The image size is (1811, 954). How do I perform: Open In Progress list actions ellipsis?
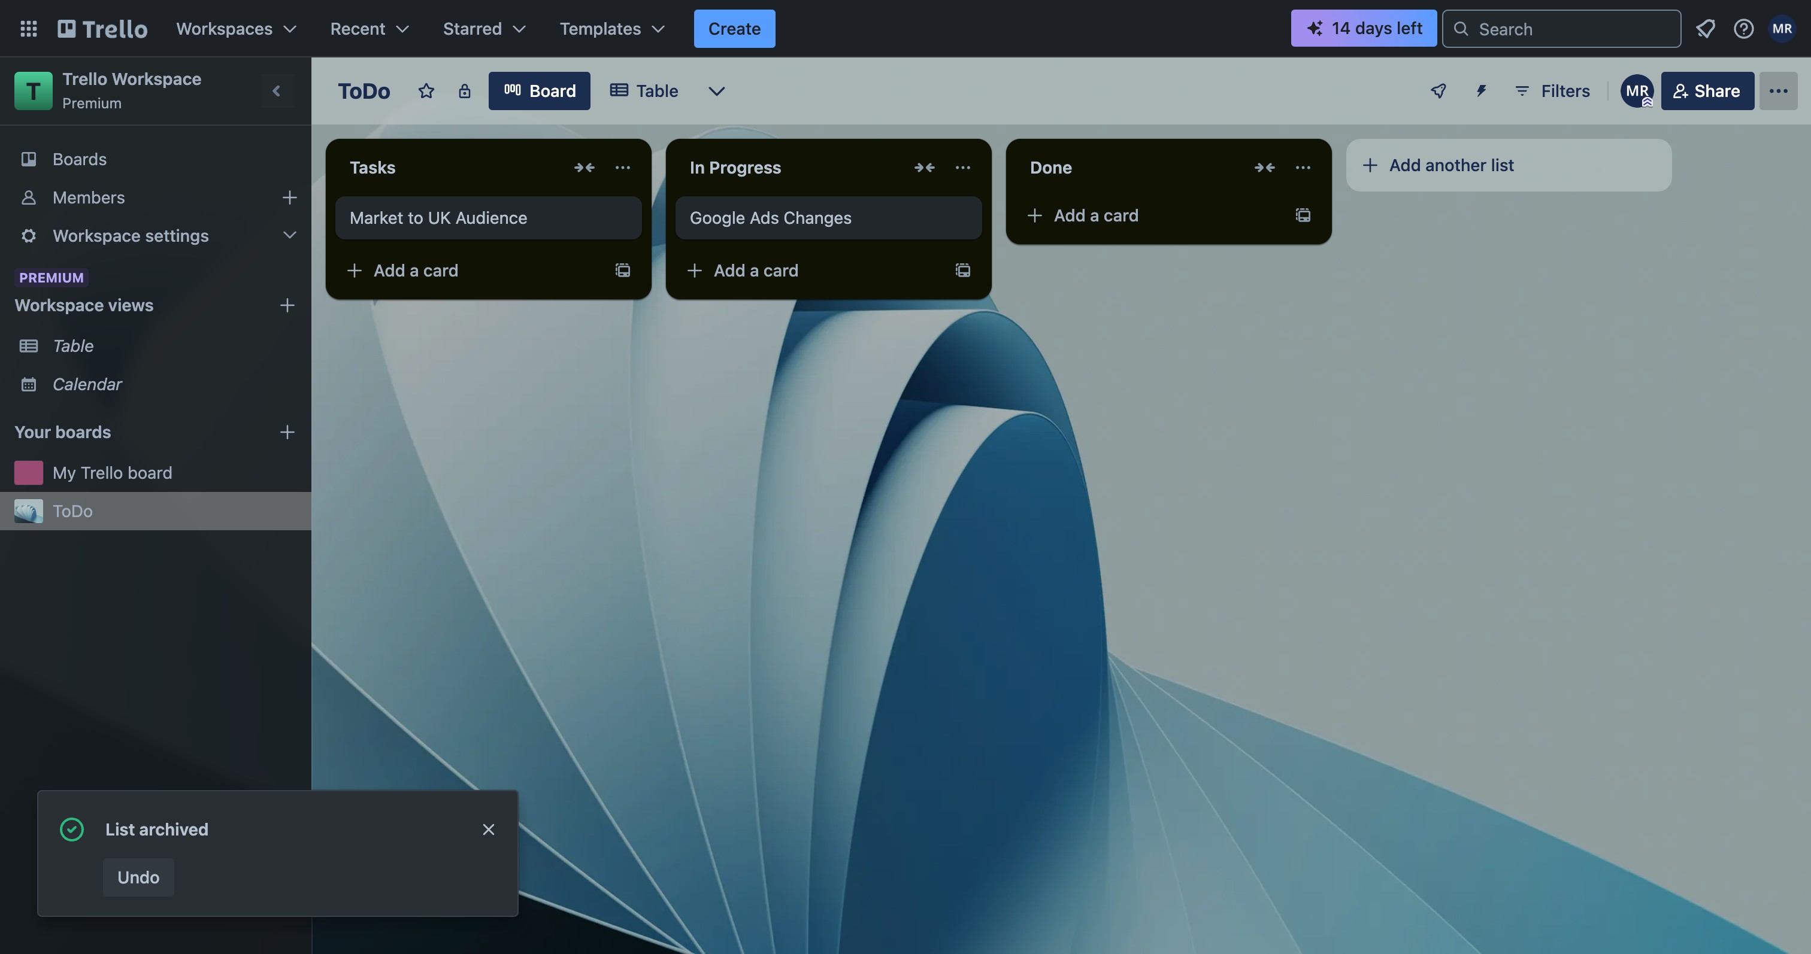click(962, 167)
